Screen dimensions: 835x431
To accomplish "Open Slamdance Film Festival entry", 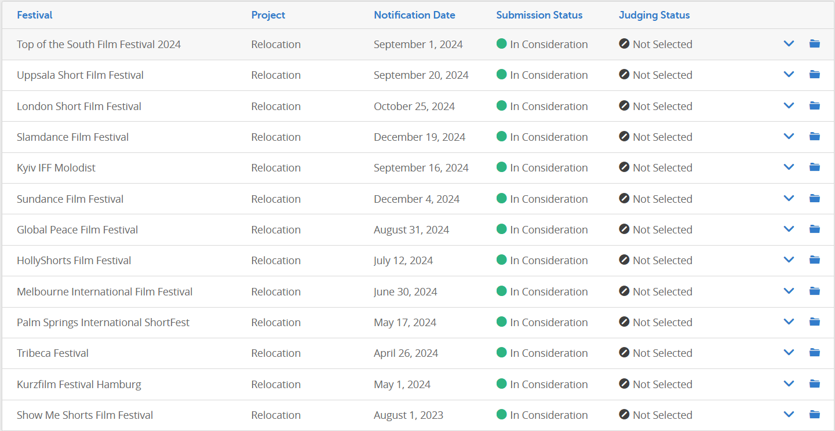I will click(72, 137).
